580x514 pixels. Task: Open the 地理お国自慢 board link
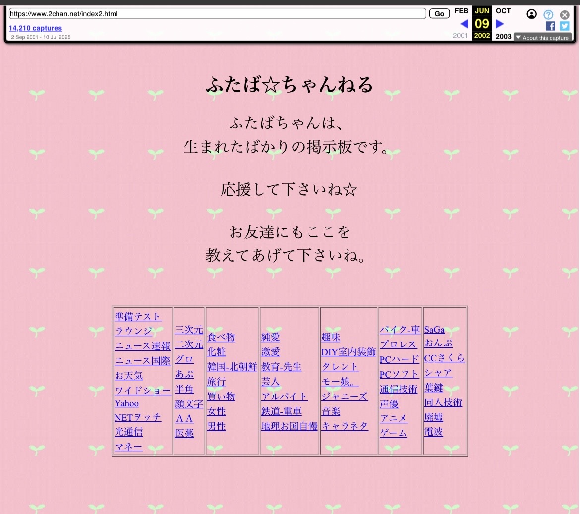coord(290,426)
